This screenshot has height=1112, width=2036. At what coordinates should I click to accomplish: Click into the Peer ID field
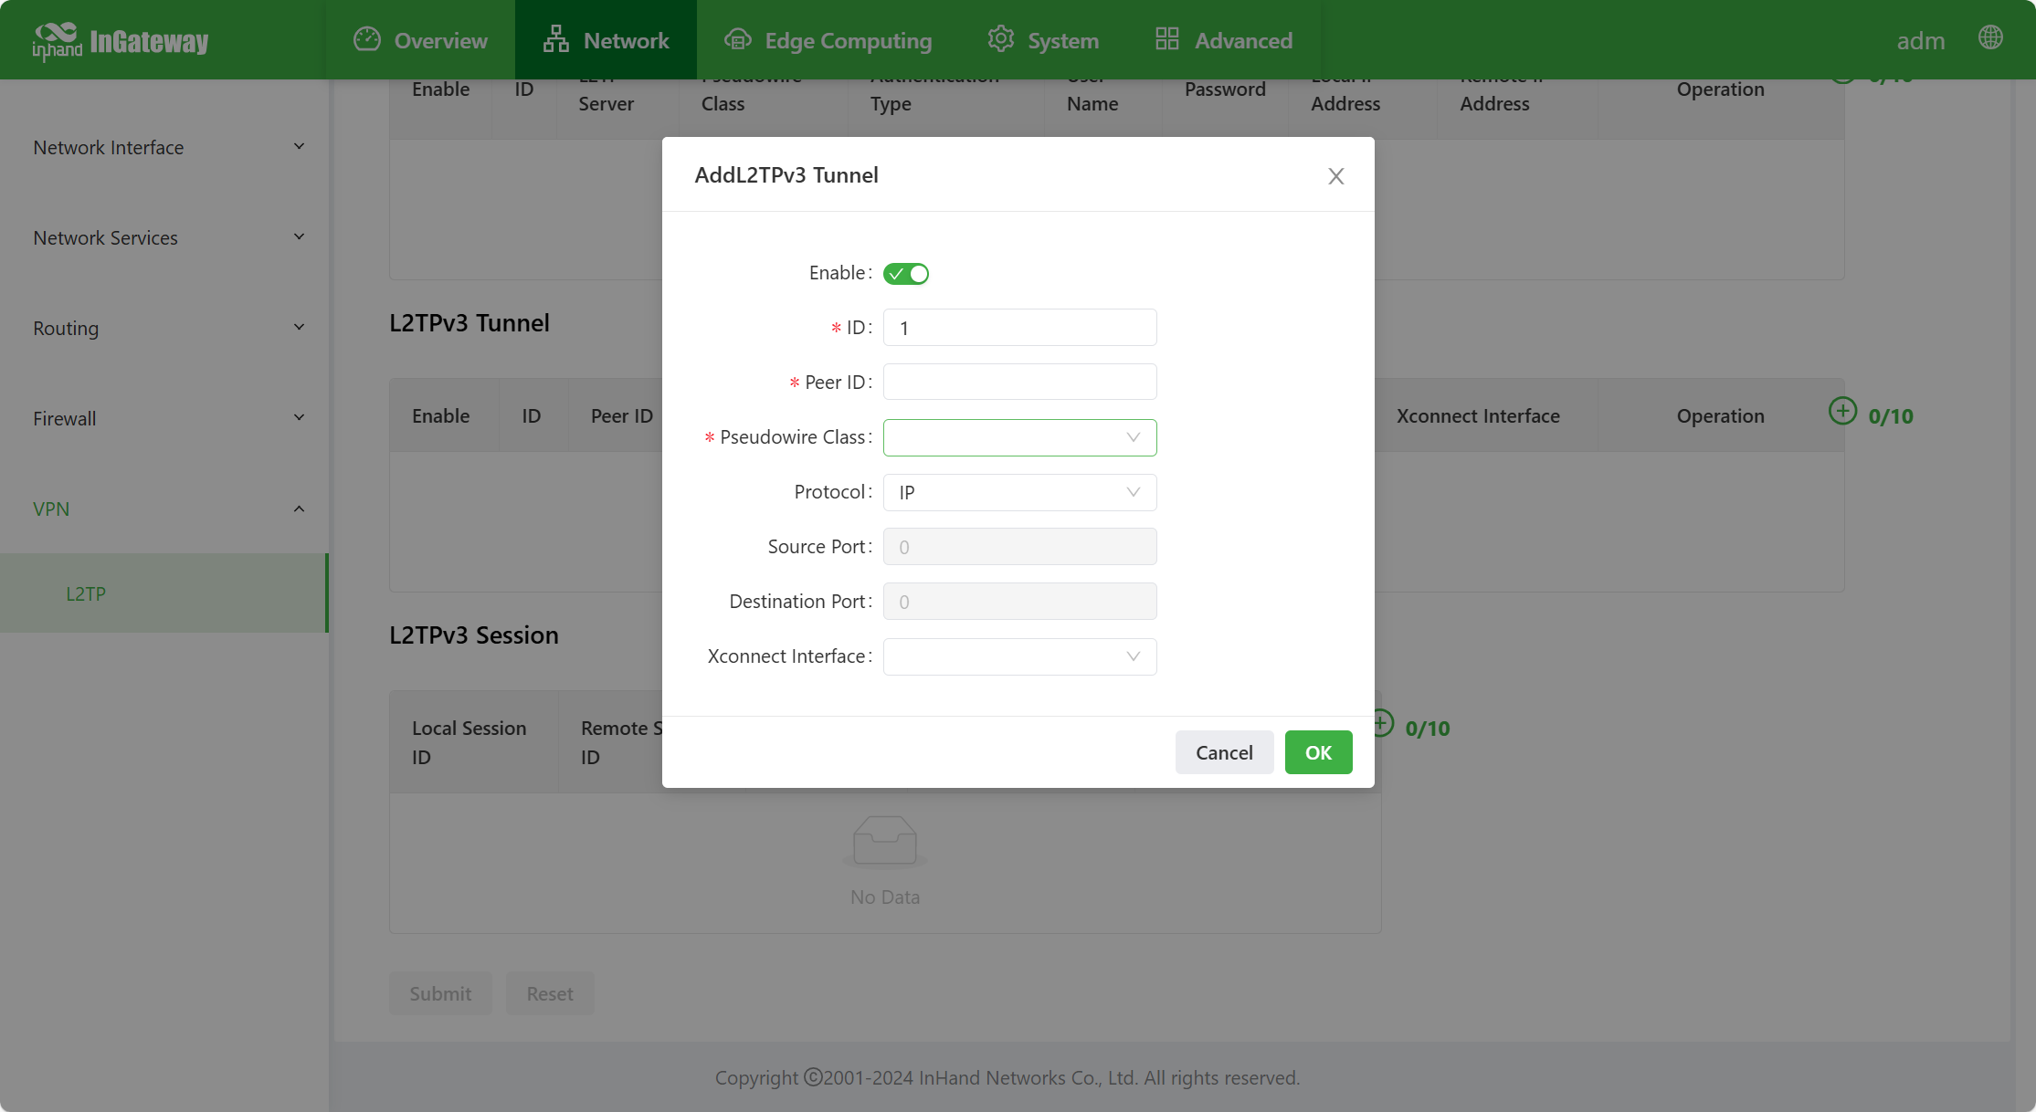coord(1019,383)
